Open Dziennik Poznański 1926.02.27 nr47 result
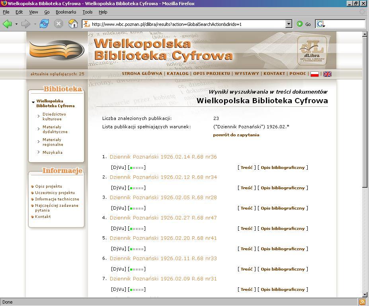This screenshot has width=369, height=306. [163, 218]
